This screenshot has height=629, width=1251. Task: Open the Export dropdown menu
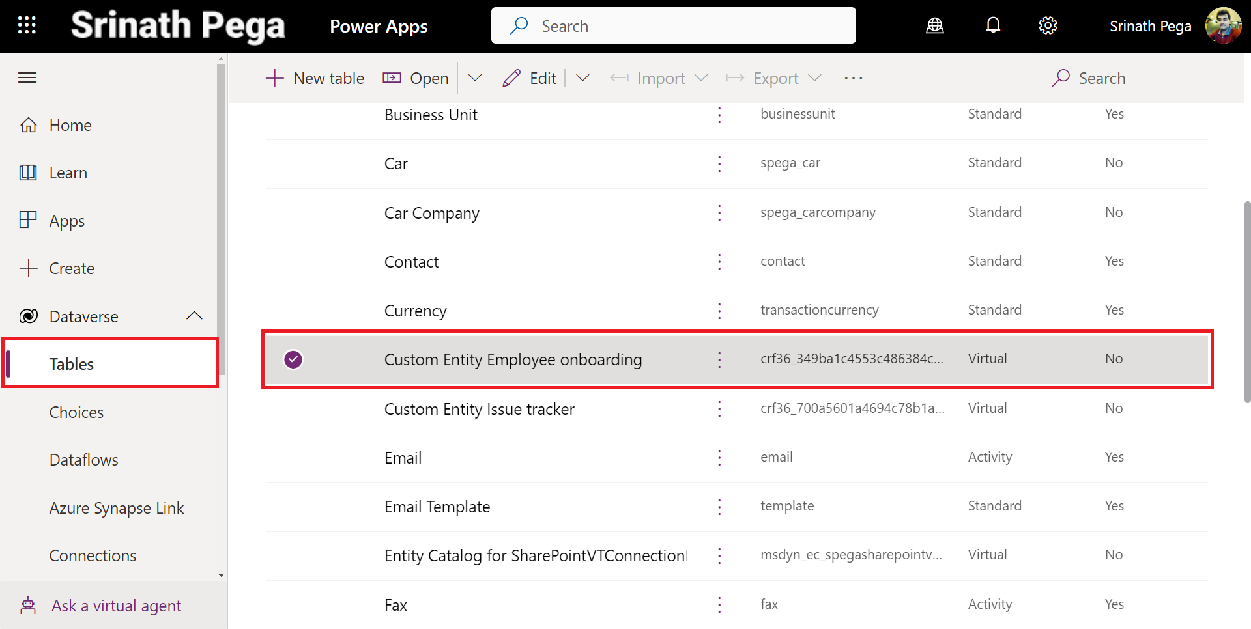coord(774,78)
